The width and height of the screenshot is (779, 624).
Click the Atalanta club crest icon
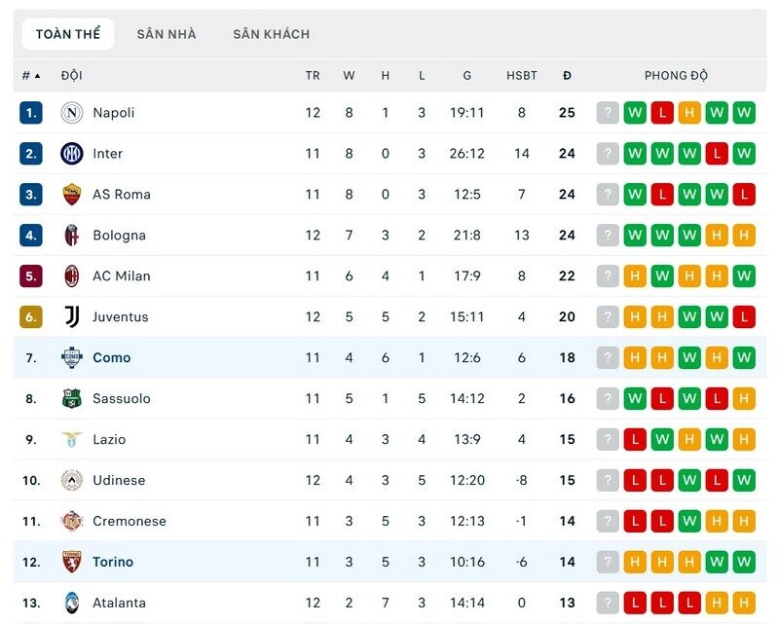point(72,604)
